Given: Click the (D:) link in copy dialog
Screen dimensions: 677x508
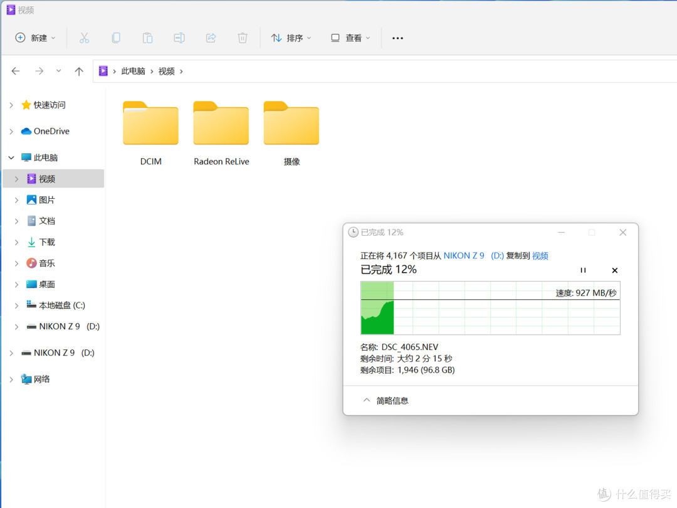Looking at the screenshot, I should point(497,256).
